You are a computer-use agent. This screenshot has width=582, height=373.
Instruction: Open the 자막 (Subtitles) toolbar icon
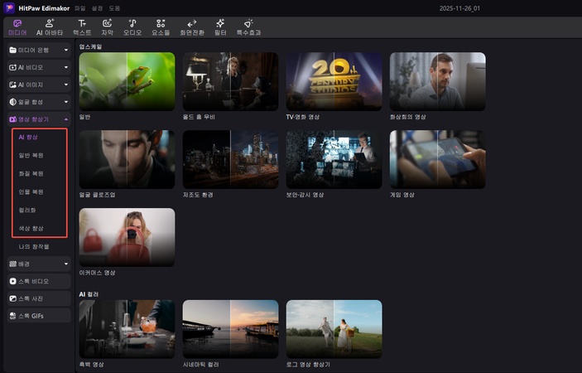coord(108,27)
